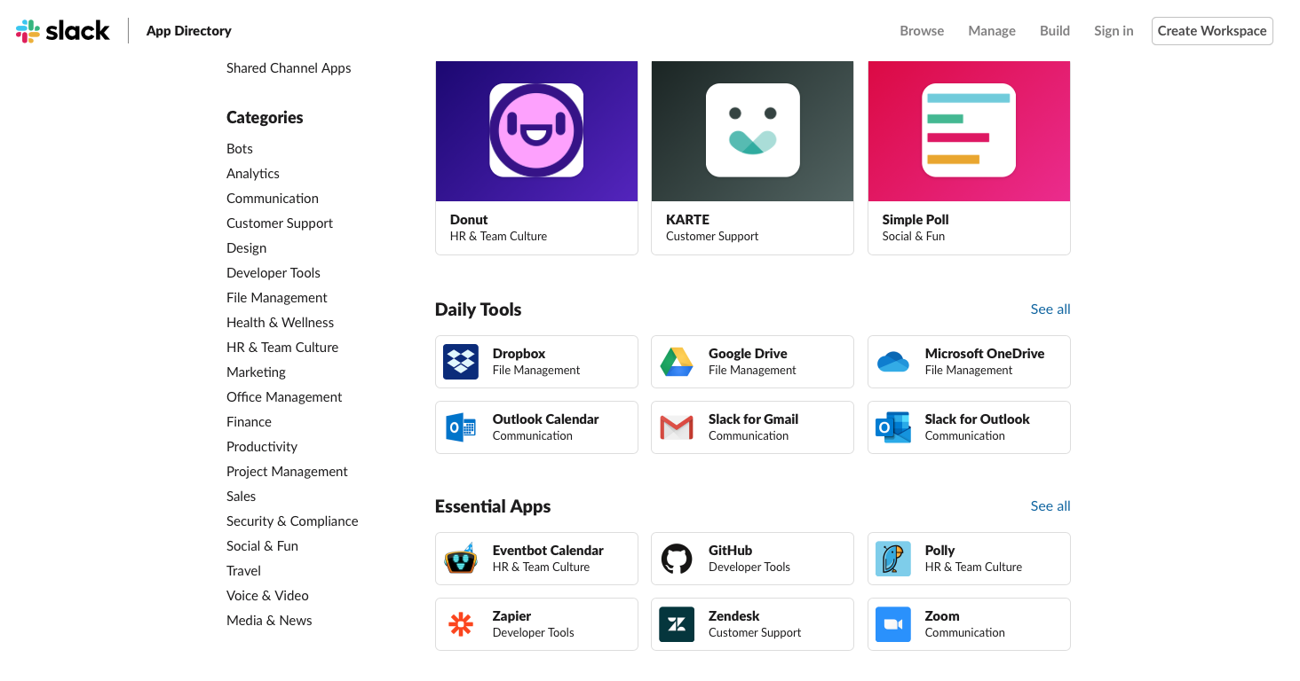Select the Analytics category
Screen dimensions: 1300x681
(253, 174)
